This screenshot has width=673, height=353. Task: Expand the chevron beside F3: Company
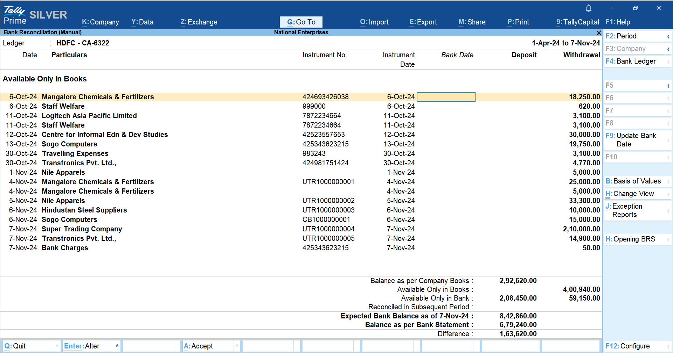click(x=668, y=49)
